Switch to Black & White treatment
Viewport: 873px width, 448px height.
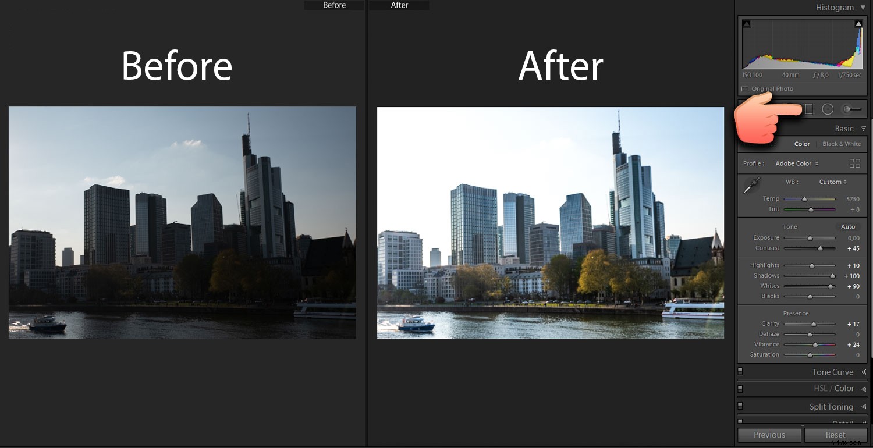pyautogui.click(x=842, y=144)
